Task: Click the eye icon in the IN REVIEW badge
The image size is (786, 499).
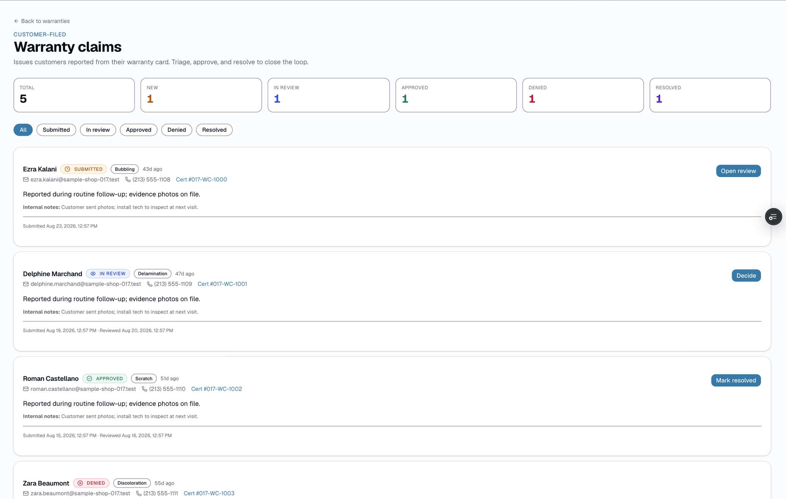Action: [x=93, y=274]
